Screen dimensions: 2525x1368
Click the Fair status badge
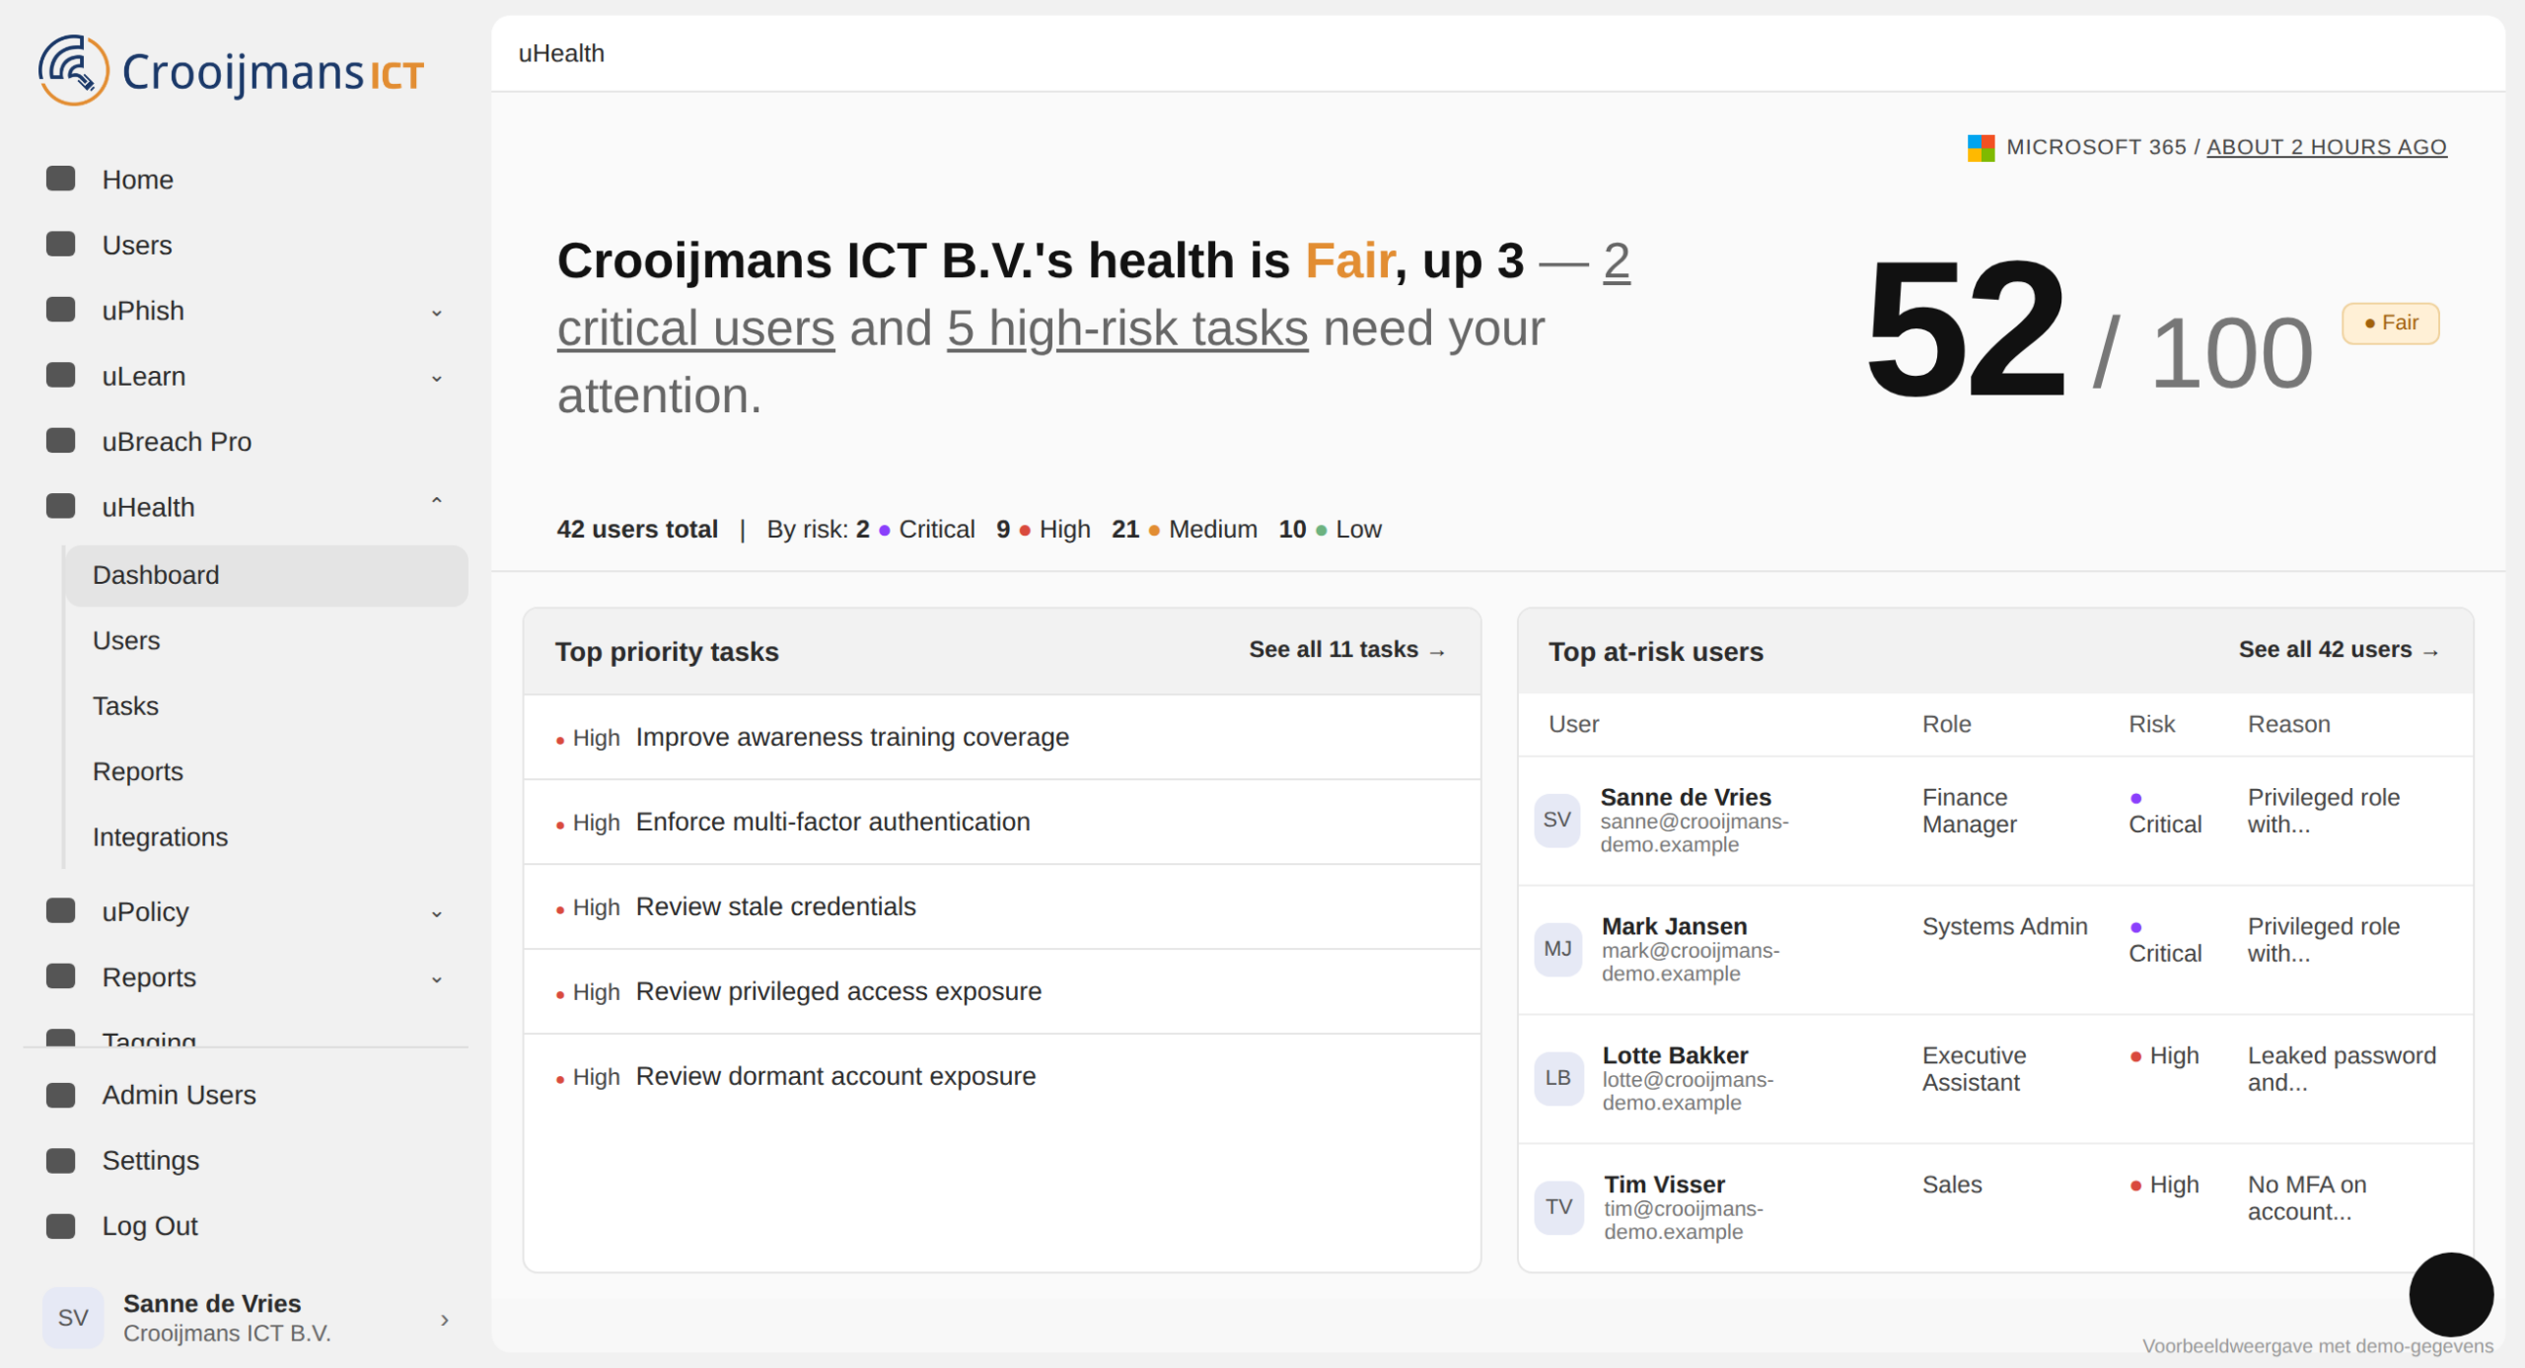(2390, 324)
